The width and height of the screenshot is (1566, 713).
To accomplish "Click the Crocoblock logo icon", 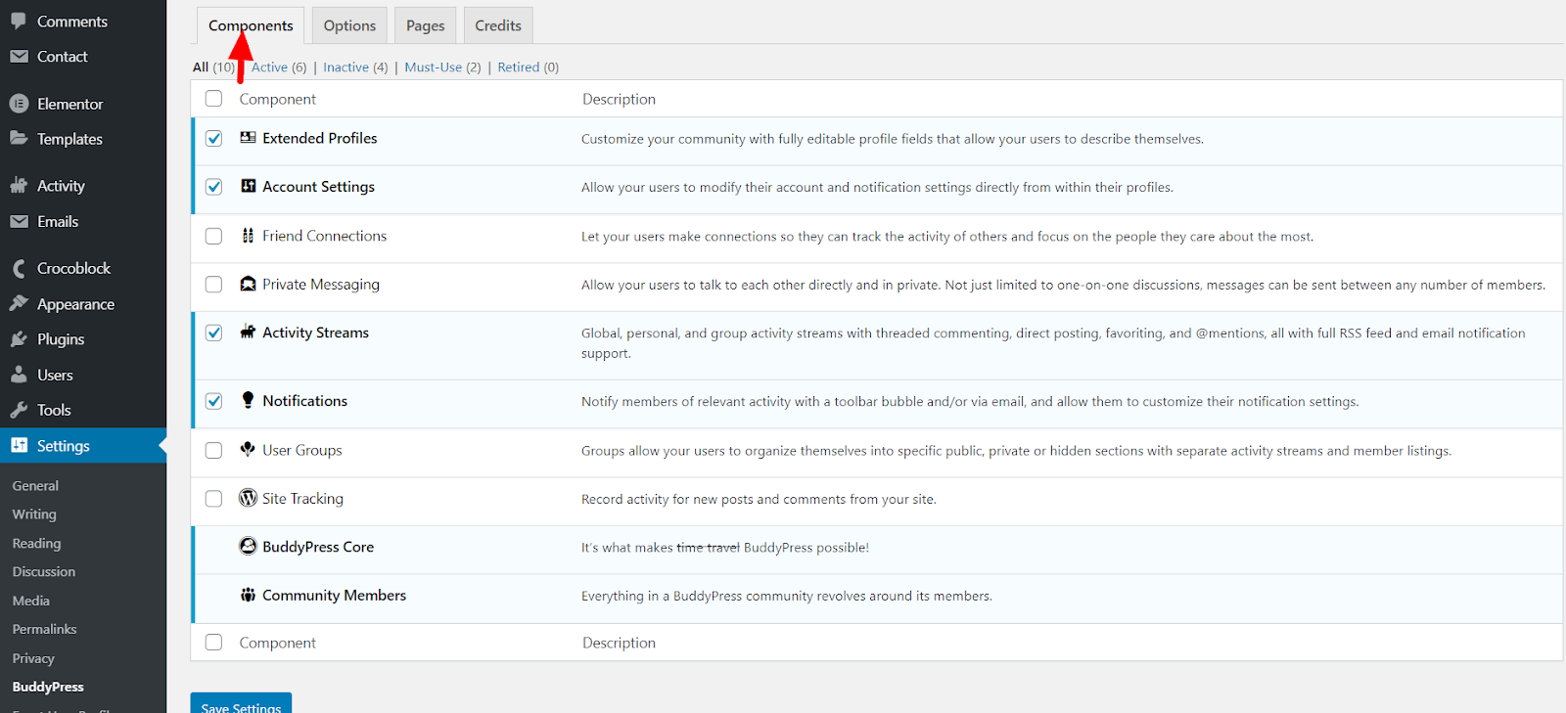I will pos(19,268).
